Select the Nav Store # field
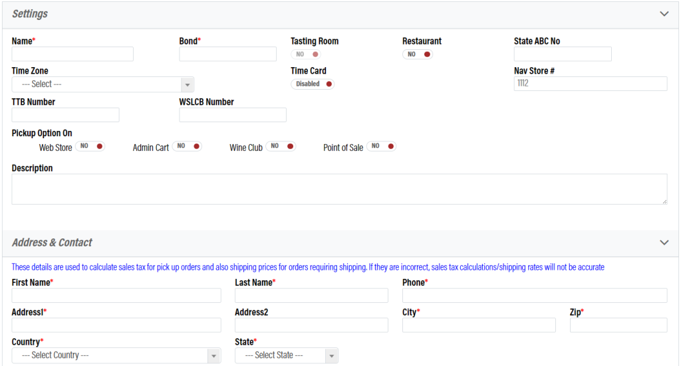The height and width of the screenshot is (366, 681). click(590, 84)
